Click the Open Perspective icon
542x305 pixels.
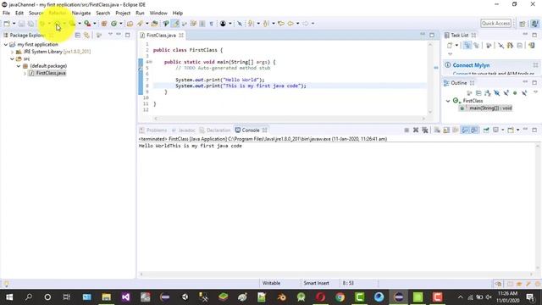coord(523,24)
